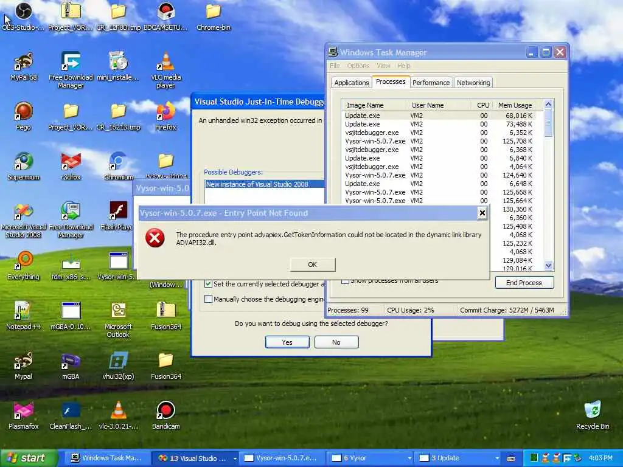Open the Recycle Bin icon

[x=593, y=416]
